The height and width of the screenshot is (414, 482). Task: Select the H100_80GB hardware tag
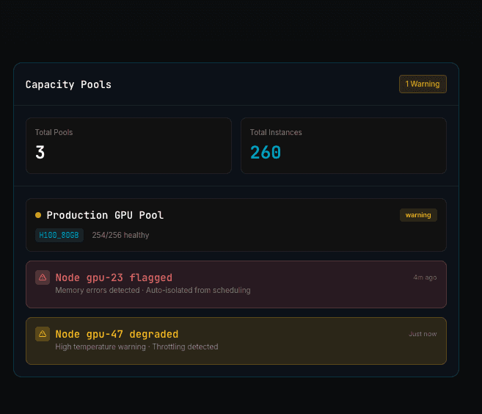click(59, 235)
